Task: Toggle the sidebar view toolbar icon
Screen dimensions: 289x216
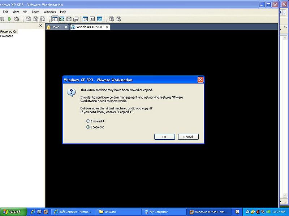Action: 55,19
